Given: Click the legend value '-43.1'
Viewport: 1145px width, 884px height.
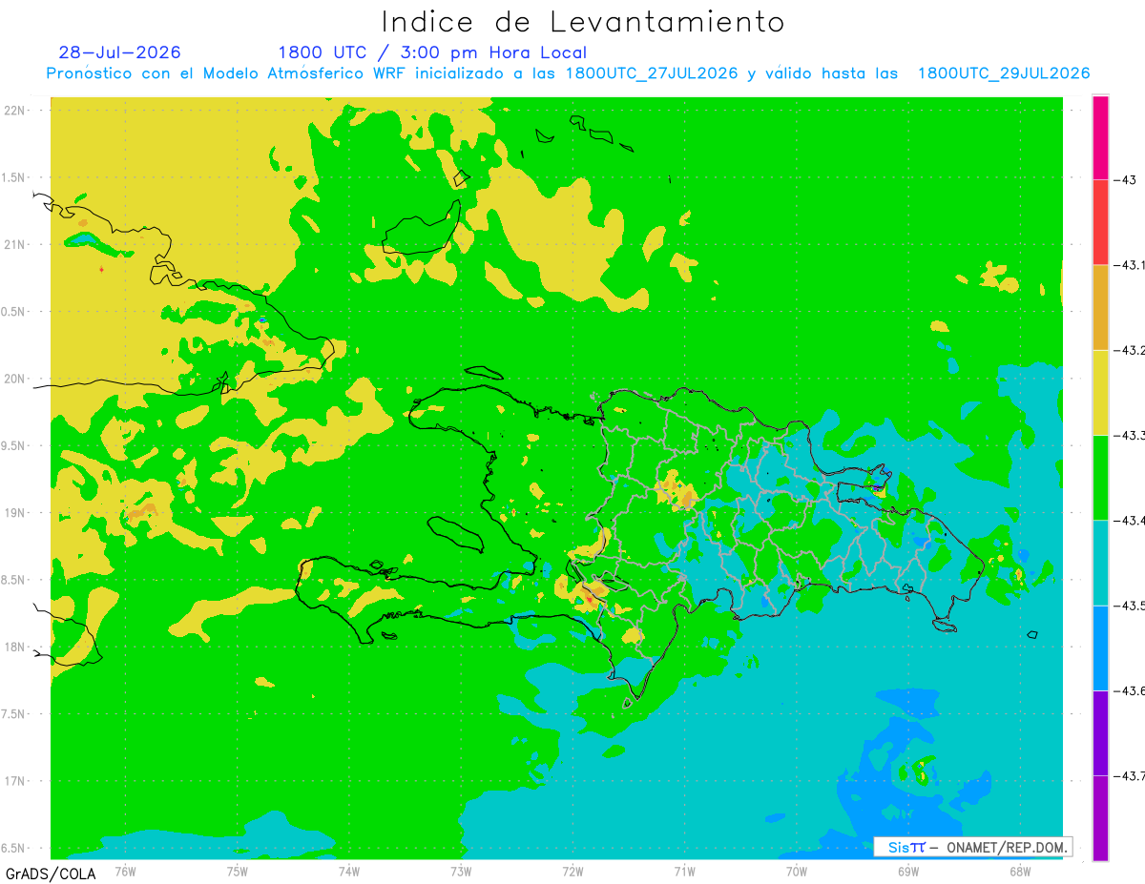Looking at the screenshot, I should coord(1129,265).
